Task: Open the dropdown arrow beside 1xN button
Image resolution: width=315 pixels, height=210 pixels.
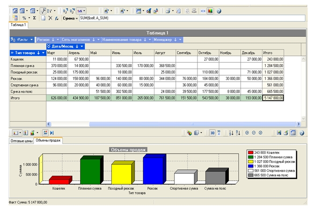Action: point(84,11)
